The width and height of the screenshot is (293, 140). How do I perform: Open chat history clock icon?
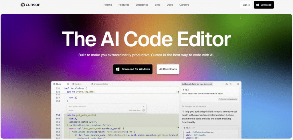[230, 84]
